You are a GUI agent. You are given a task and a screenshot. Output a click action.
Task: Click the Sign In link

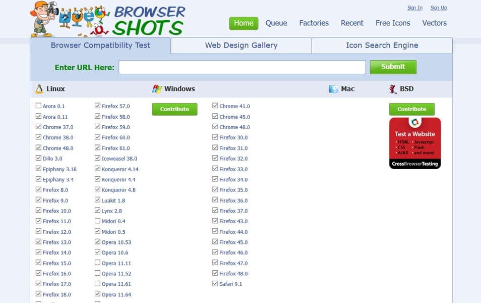415,8
